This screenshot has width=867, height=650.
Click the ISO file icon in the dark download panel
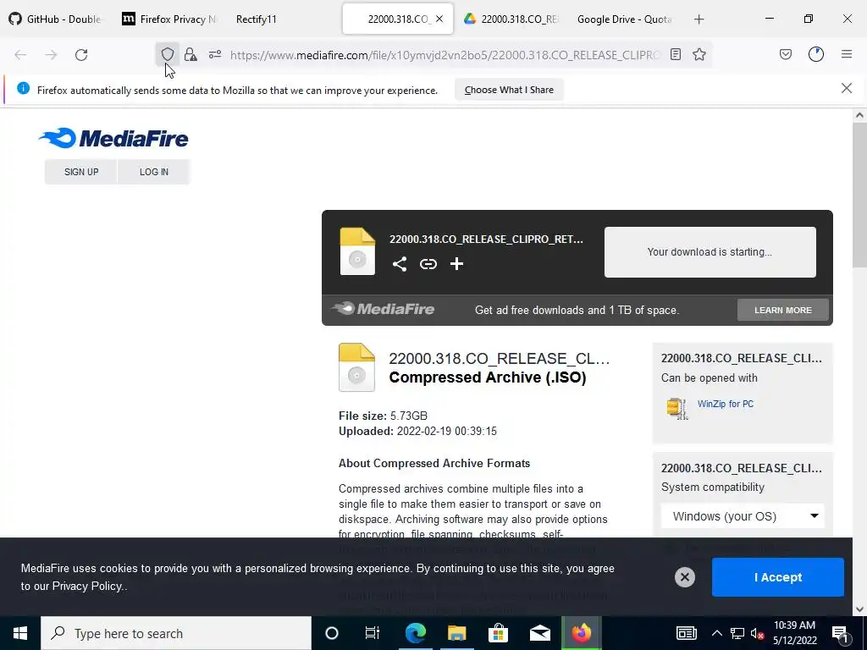tap(357, 251)
